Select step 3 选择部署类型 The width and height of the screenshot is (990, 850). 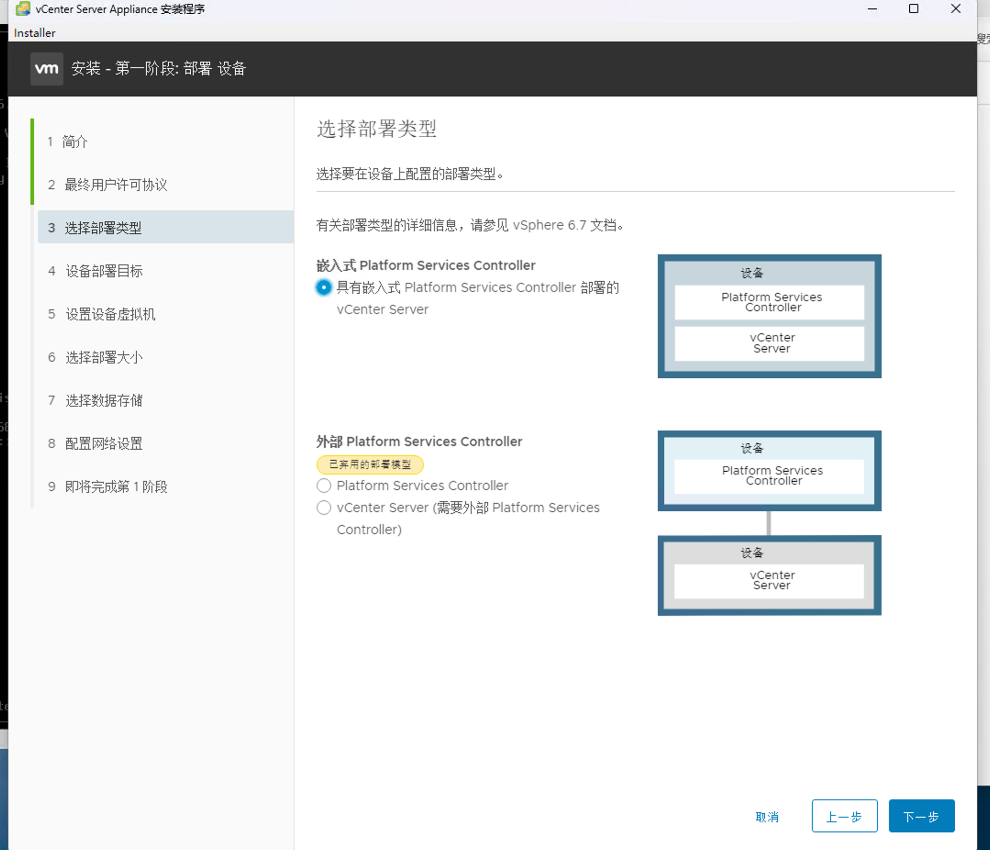166,227
